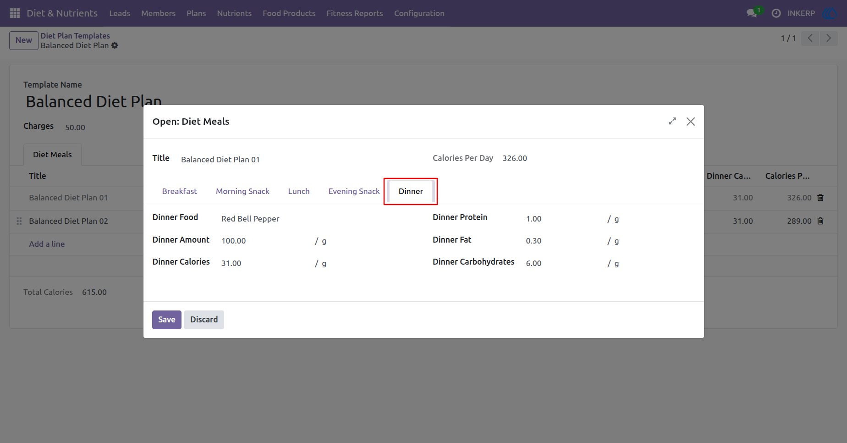
Task: Open the Members menu
Action: [158, 13]
